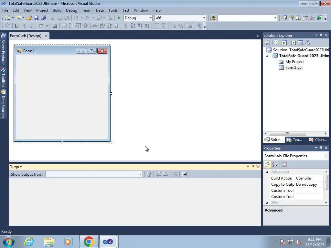This screenshot has width=331, height=248.
Task: Switch to the Class View tab
Action: [318, 140]
